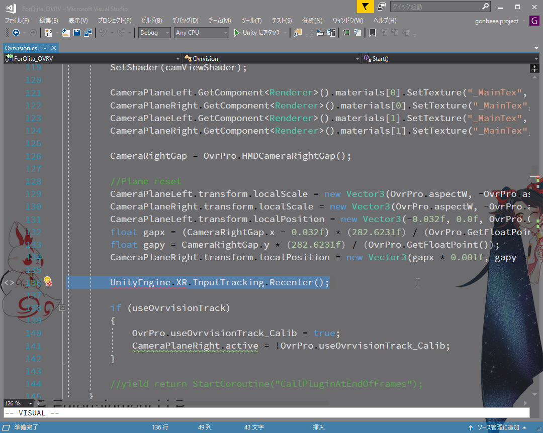Click ソース管理に追加 in the status bar
Image resolution: width=543 pixels, height=433 pixels.
point(498,427)
